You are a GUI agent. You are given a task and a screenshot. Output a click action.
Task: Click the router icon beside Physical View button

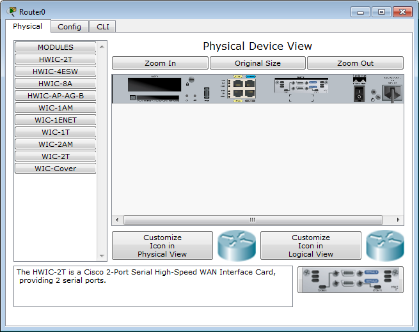(237, 245)
